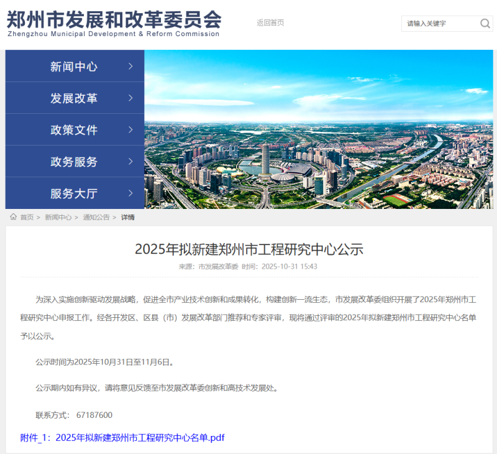Expand the 发展改革 menu via its arrow

pos(129,98)
